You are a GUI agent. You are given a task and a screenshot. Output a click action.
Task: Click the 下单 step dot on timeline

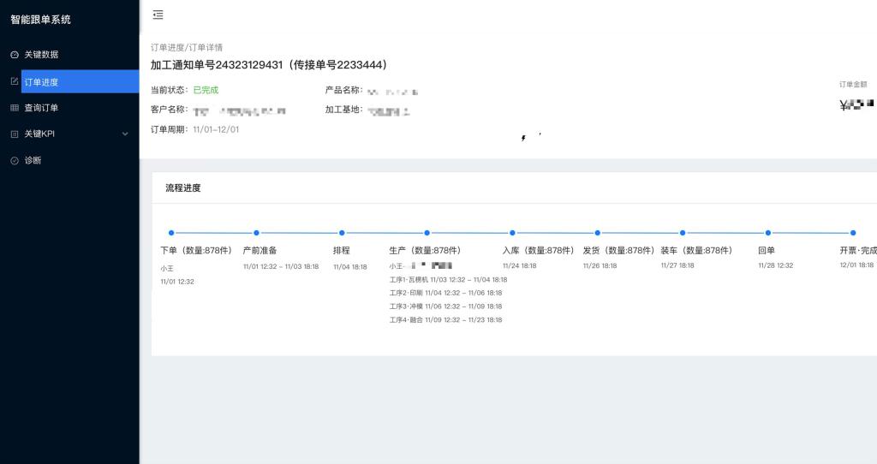tap(171, 233)
